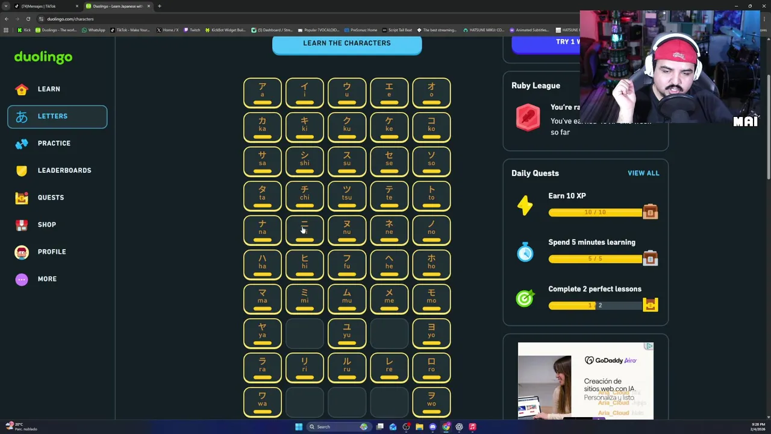Select the キ (ki) character tile
771x434 pixels.
[x=304, y=127]
